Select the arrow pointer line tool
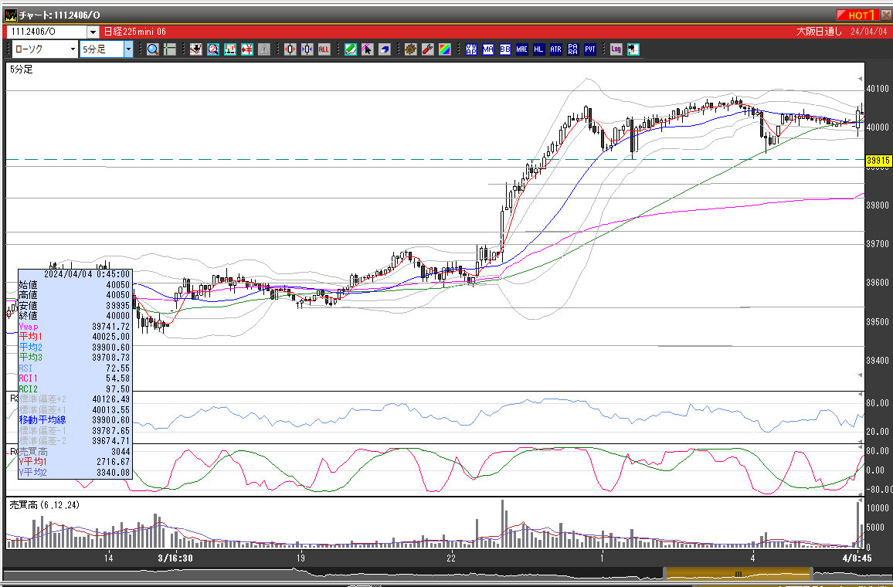The height and width of the screenshot is (587, 893). (x=368, y=49)
